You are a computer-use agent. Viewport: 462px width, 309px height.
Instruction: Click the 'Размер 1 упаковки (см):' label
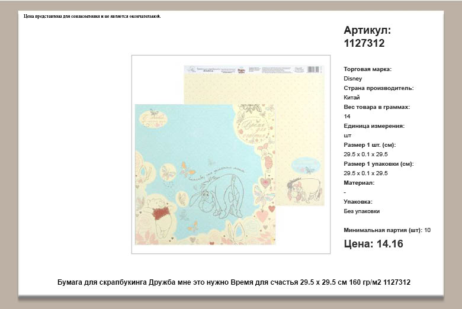[x=378, y=164]
